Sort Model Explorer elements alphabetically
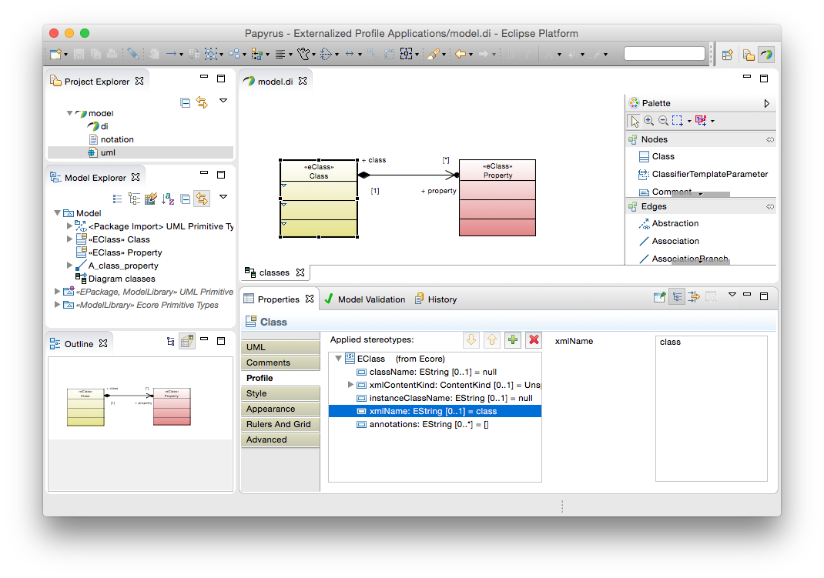824x578 pixels. 168,199
